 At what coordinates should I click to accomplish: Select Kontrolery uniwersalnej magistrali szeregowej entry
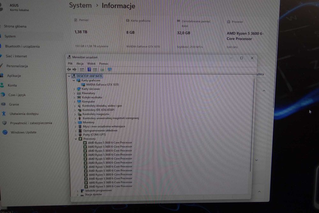[x=111, y=118]
